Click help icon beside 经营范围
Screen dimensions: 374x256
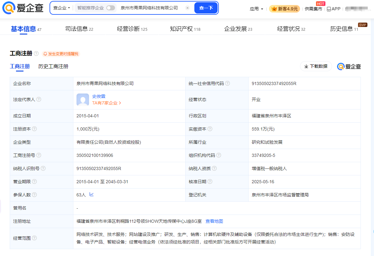click(x=34, y=238)
